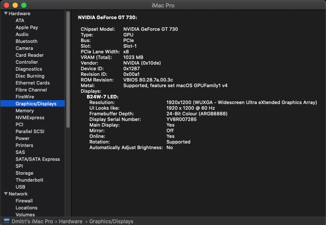Screen dimensions: 326x225
Task: Select Audio in the Hardware list
Action: coord(22,34)
